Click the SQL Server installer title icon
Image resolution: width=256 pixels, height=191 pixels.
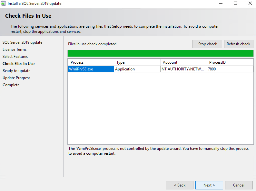[x=3, y=3]
